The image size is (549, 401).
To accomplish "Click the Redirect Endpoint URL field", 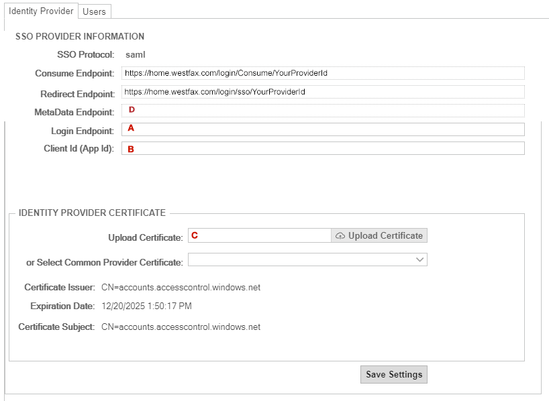I will [x=322, y=92].
